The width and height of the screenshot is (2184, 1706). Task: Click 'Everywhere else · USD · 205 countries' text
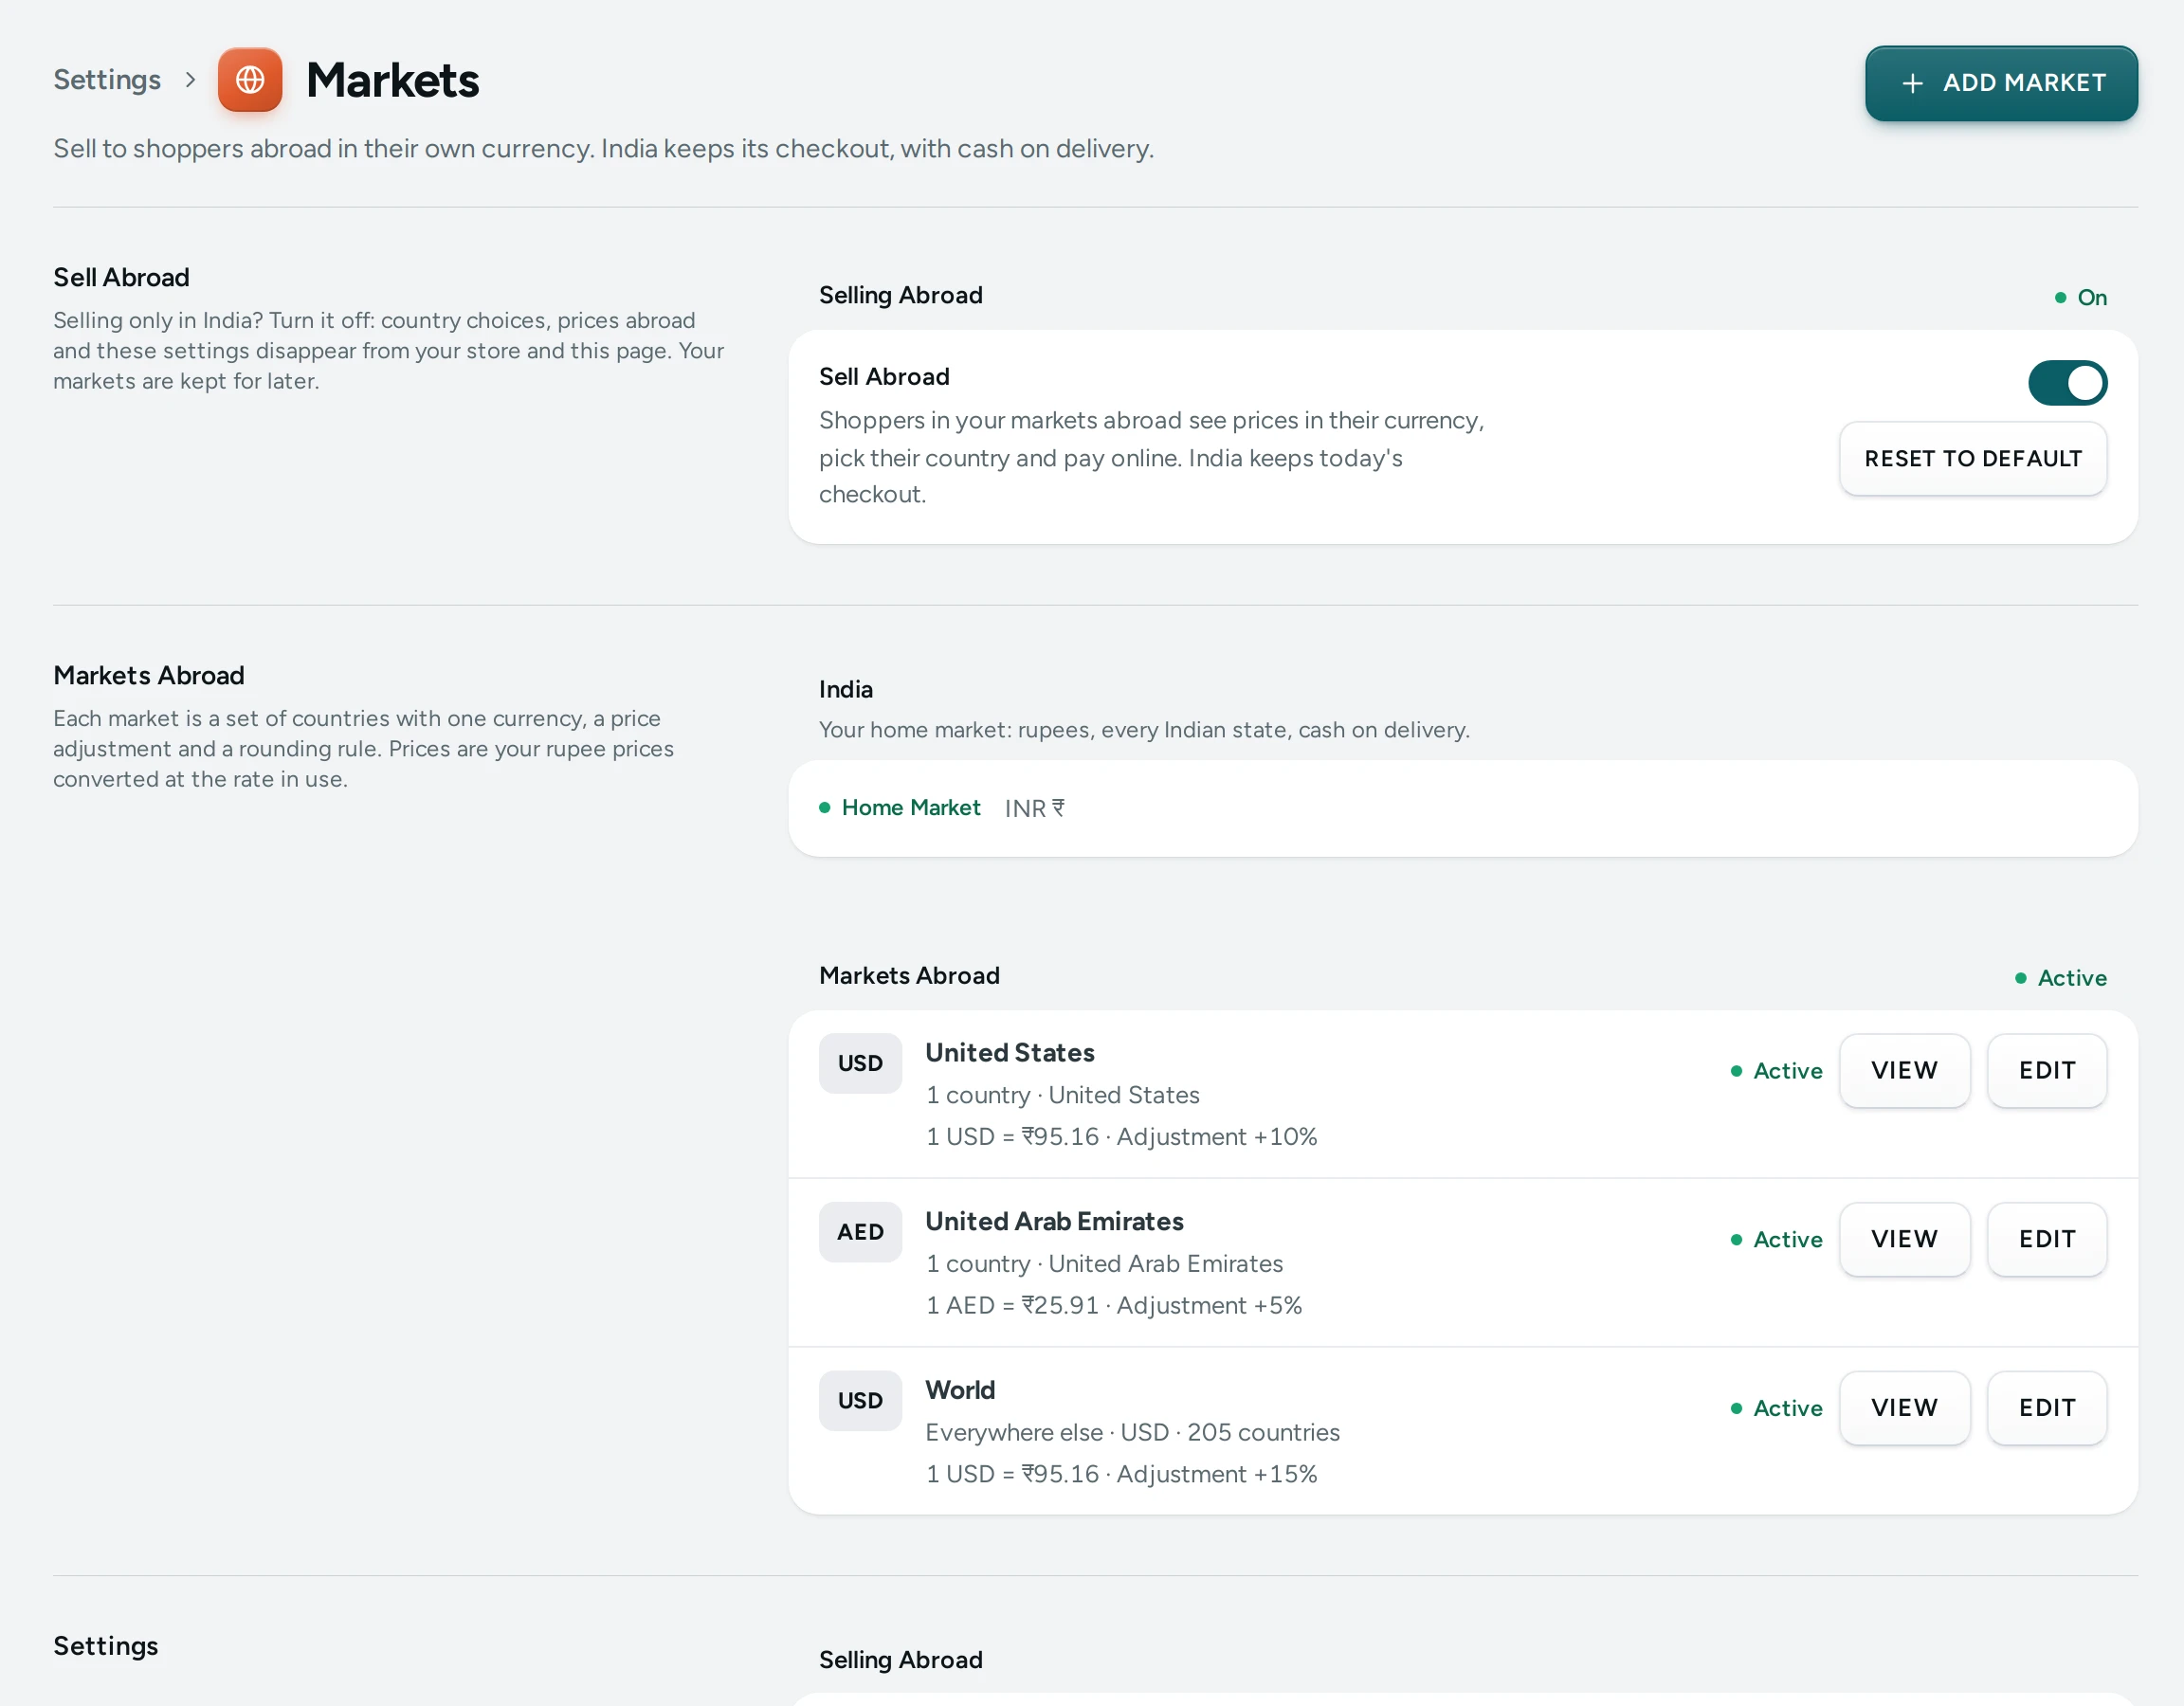(1132, 1433)
